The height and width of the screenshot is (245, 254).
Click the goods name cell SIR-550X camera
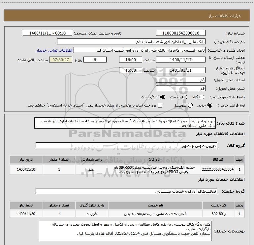coord(154,169)
